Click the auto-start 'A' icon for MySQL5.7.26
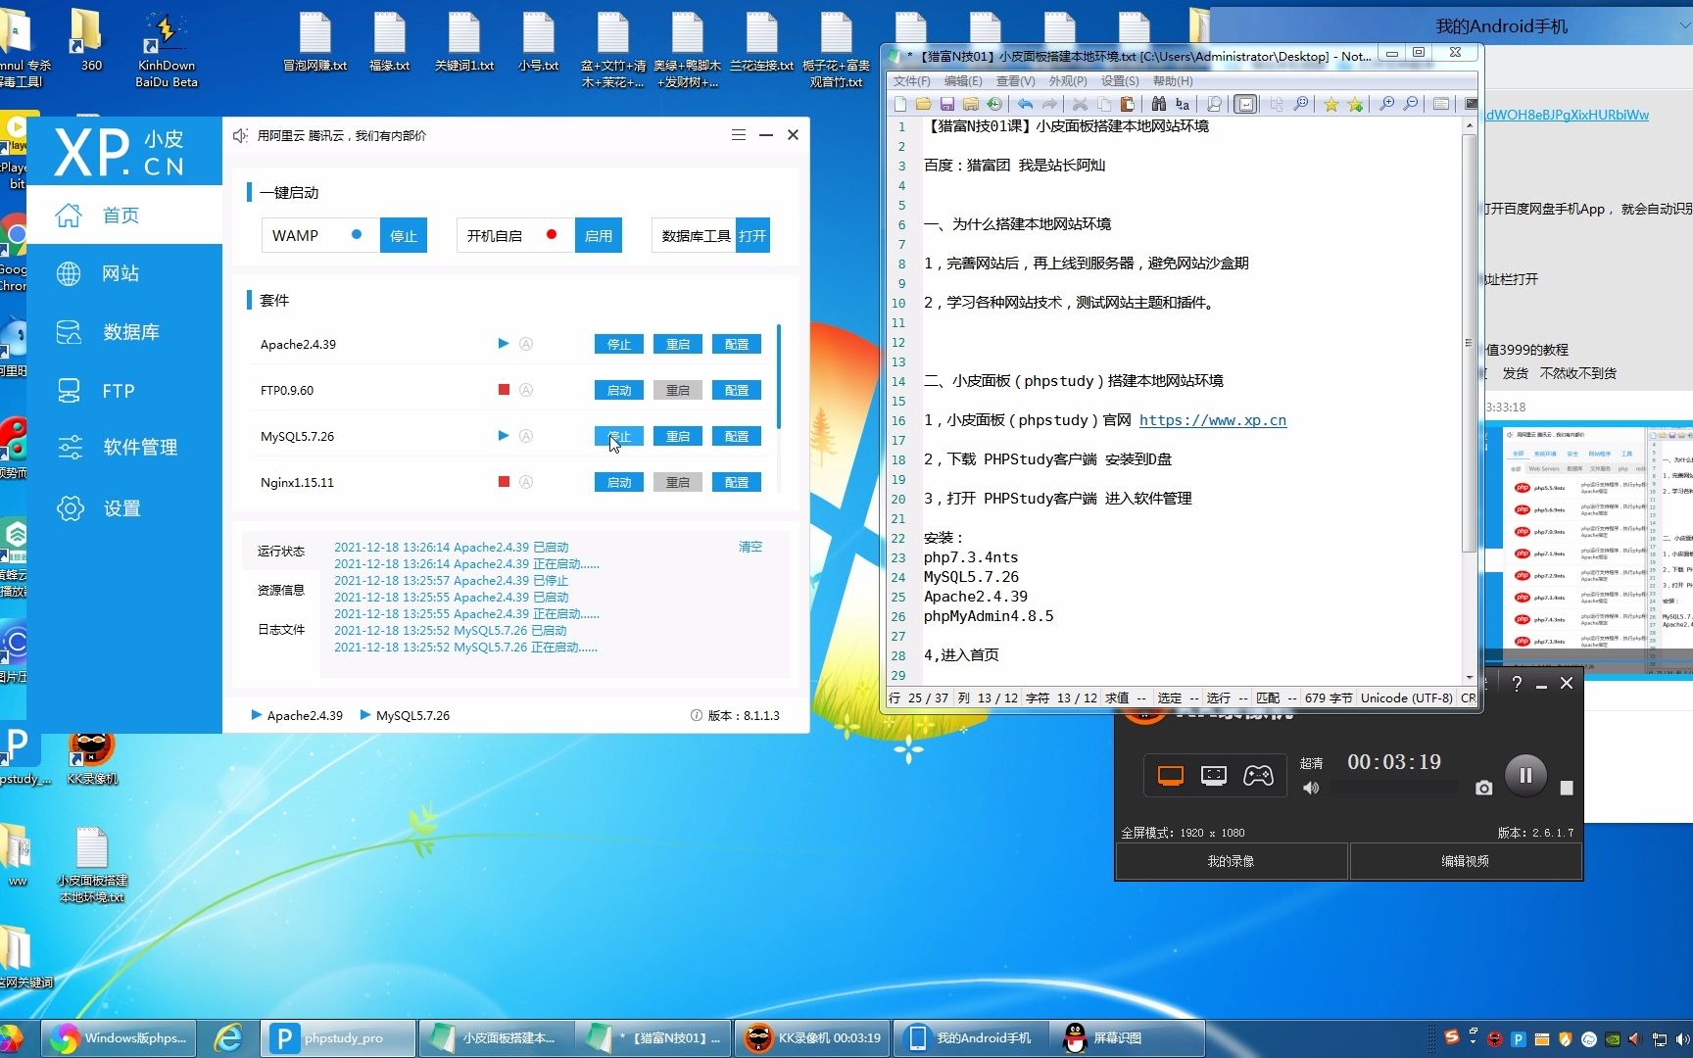Image resolution: width=1693 pixels, height=1058 pixels. pyautogui.click(x=526, y=436)
